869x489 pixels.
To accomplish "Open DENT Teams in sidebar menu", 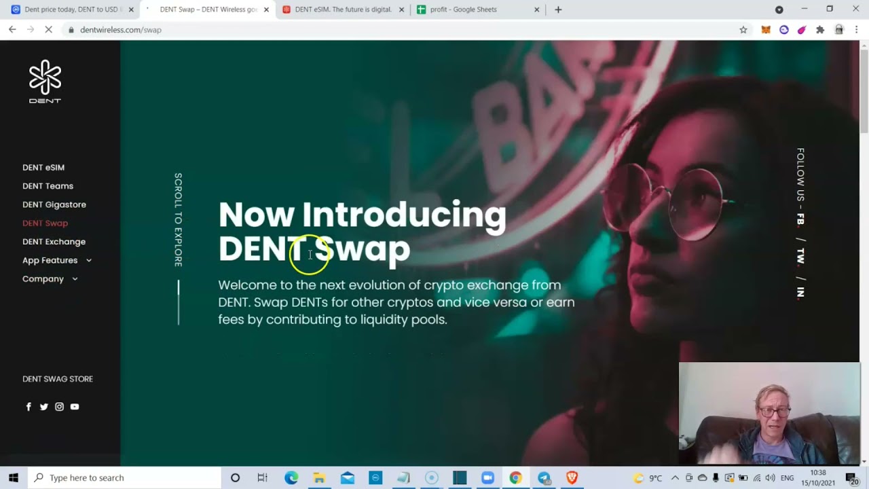I will pyautogui.click(x=48, y=185).
